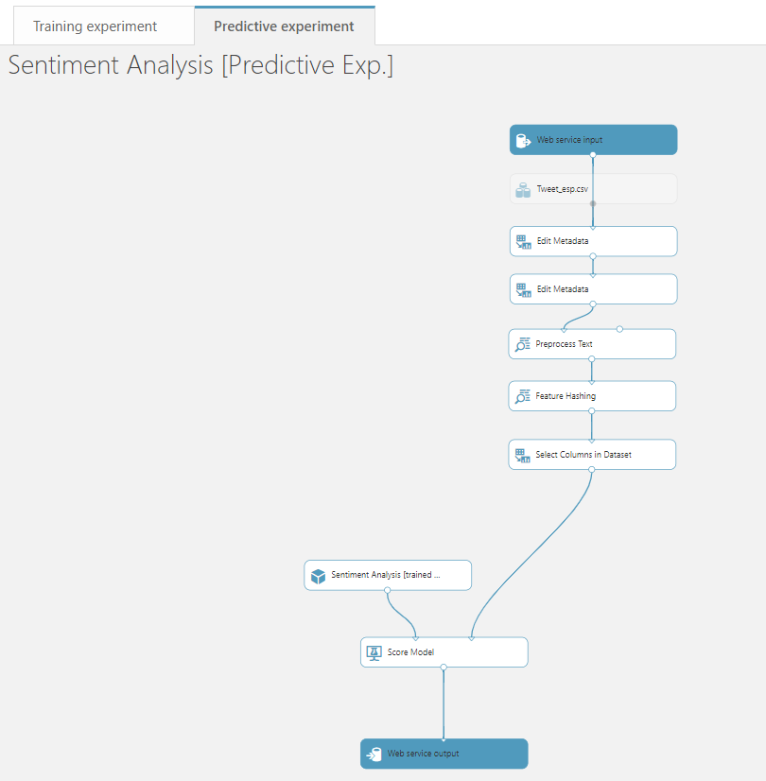Select the Predictive experiment tab

pos(284,26)
